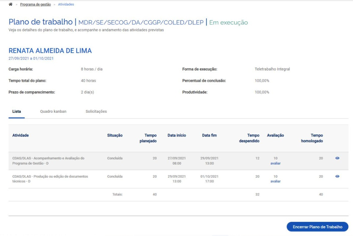
Task: Select the Tempo despendido column header
Action: pos(249,138)
